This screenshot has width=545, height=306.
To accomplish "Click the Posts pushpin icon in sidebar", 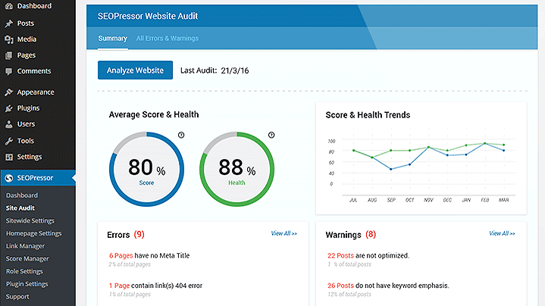I will 8,23.
